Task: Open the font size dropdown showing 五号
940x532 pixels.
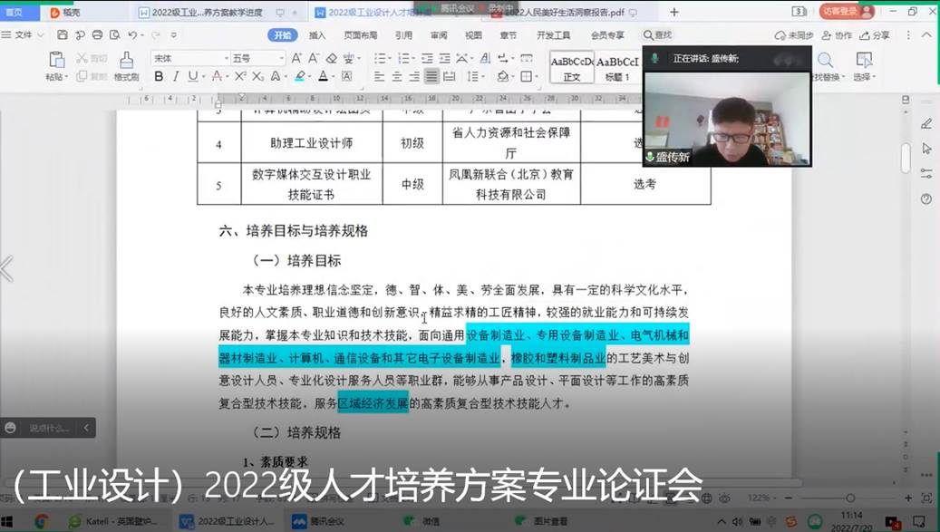Action: (x=257, y=58)
